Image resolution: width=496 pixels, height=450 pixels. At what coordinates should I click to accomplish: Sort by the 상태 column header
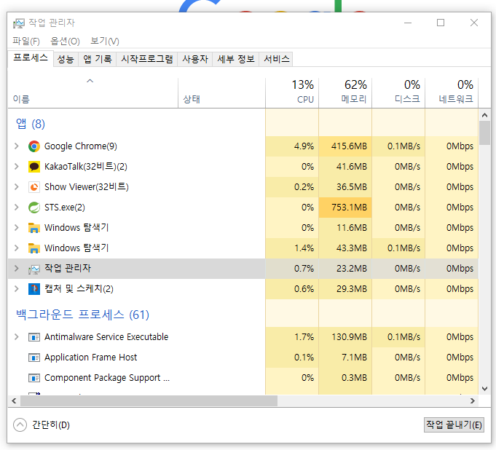click(221, 93)
